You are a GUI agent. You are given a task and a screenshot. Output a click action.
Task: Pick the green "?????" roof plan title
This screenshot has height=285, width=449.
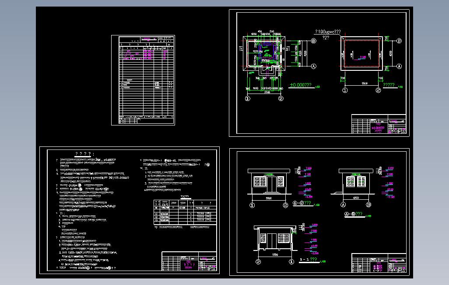point(389,85)
